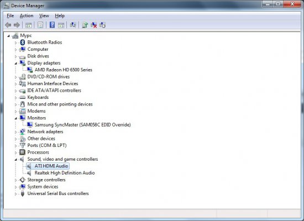Click the Bluetooth Radios icon
The width and height of the screenshot is (304, 221).
[x=23, y=42]
